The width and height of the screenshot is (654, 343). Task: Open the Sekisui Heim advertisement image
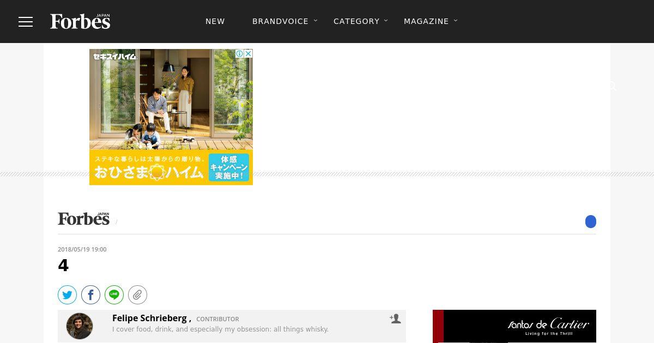coord(171,117)
